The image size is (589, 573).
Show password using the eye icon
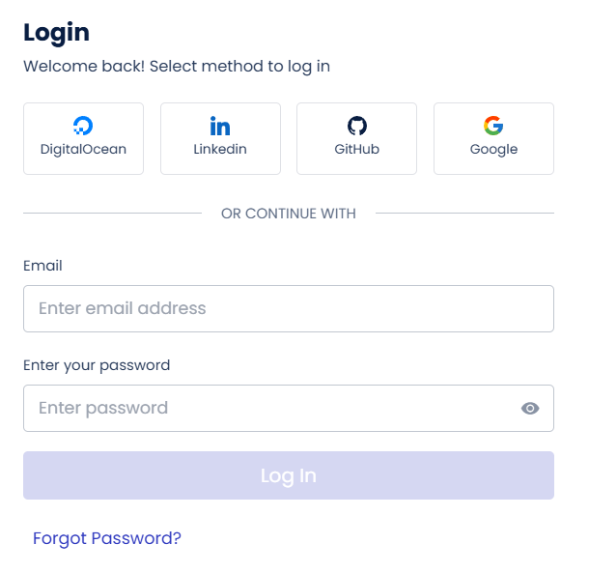click(530, 409)
